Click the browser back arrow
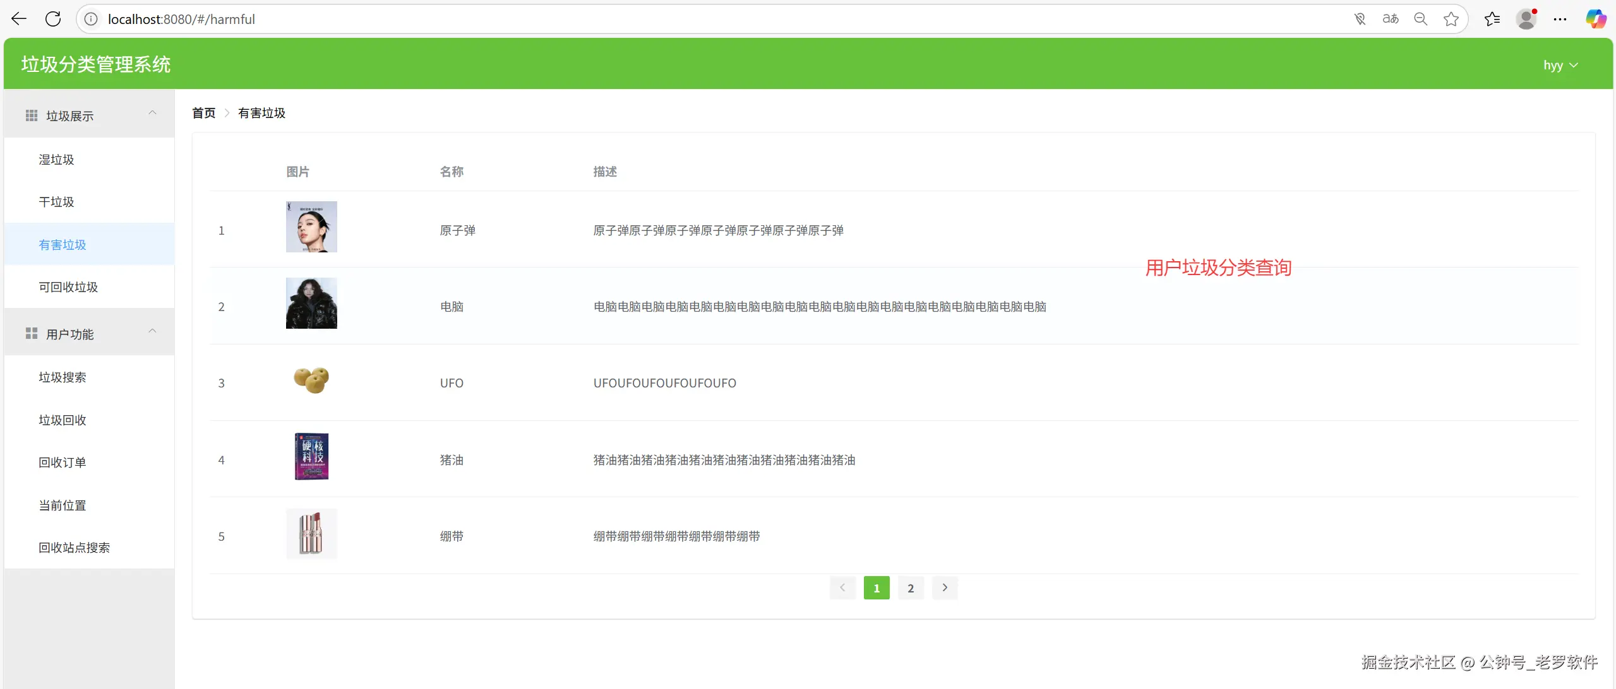This screenshot has height=689, width=1616. (19, 19)
